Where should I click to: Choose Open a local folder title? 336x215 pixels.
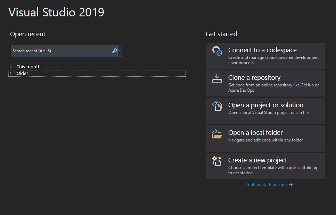[255, 133]
